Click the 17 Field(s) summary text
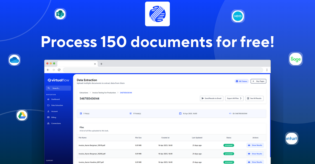This screenshot has height=164, width=315. coord(137,113)
